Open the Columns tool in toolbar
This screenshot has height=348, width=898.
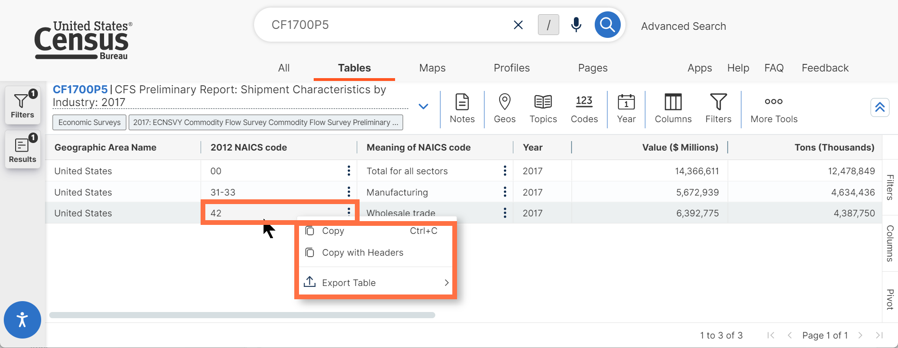click(673, 109)
